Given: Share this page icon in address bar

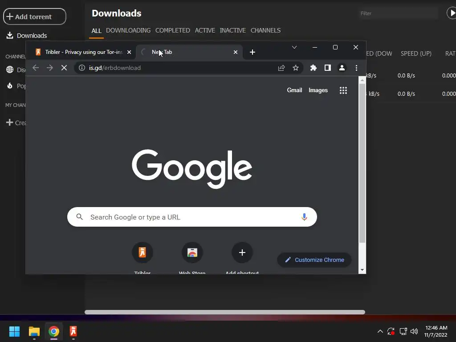Looking at the screenshot, I should point(281,68).
